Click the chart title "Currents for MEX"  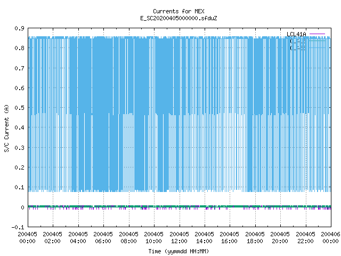[178, 11]
